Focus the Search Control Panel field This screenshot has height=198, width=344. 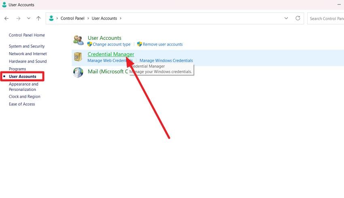[325, 19]
